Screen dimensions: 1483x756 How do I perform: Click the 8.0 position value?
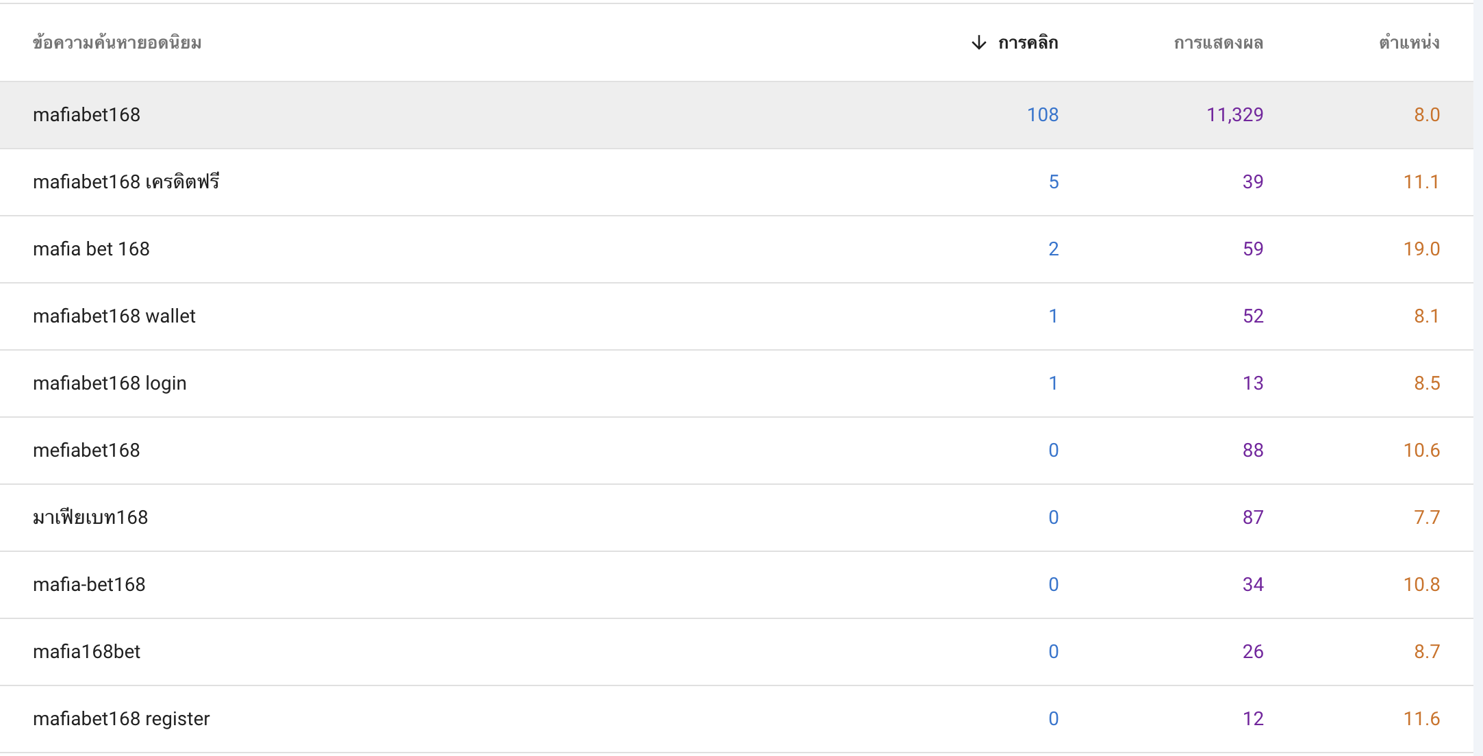[1427, 114]
